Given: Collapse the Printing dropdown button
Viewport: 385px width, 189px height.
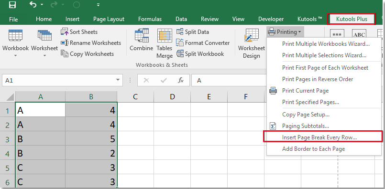Looking at the screenshot, I should click(286, 32).
